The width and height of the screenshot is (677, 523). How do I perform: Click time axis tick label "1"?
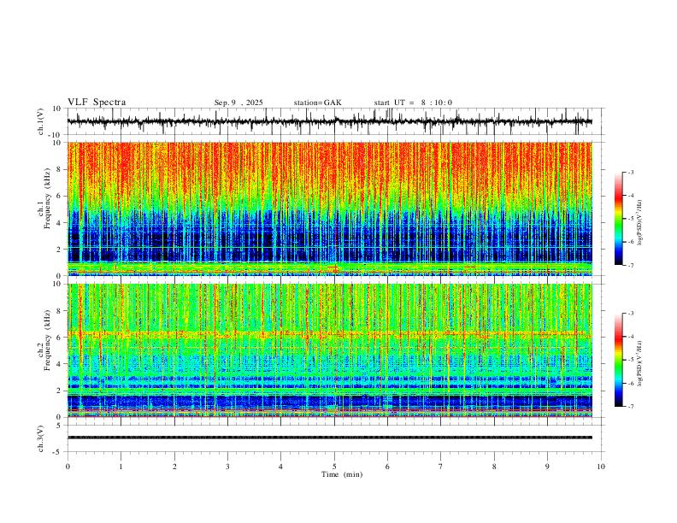coord(121,467)
